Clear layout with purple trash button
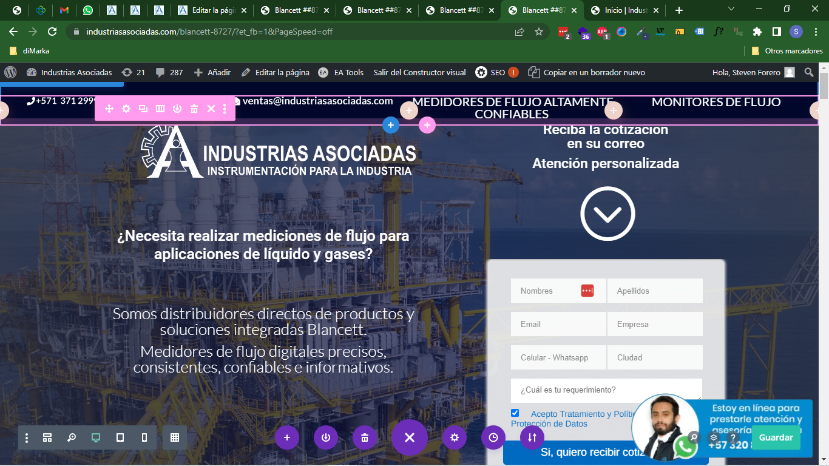The width and height of the screenshot is (829, 466). point(365,437)
